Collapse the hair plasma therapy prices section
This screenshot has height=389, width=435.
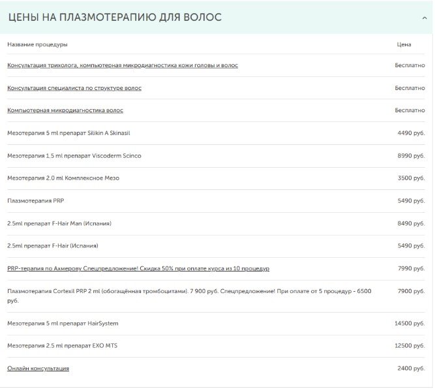424,18
